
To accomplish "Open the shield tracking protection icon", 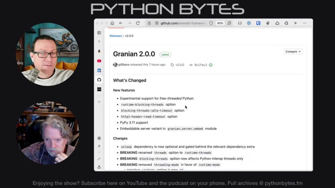I will pyautogui.click(x=211, y=23).
